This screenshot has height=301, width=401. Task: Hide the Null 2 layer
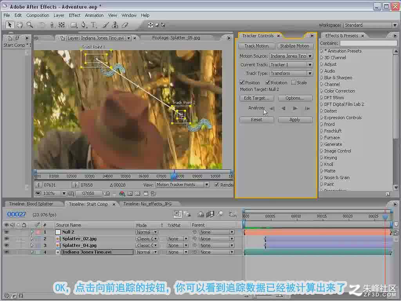click(x=6, y=232)
